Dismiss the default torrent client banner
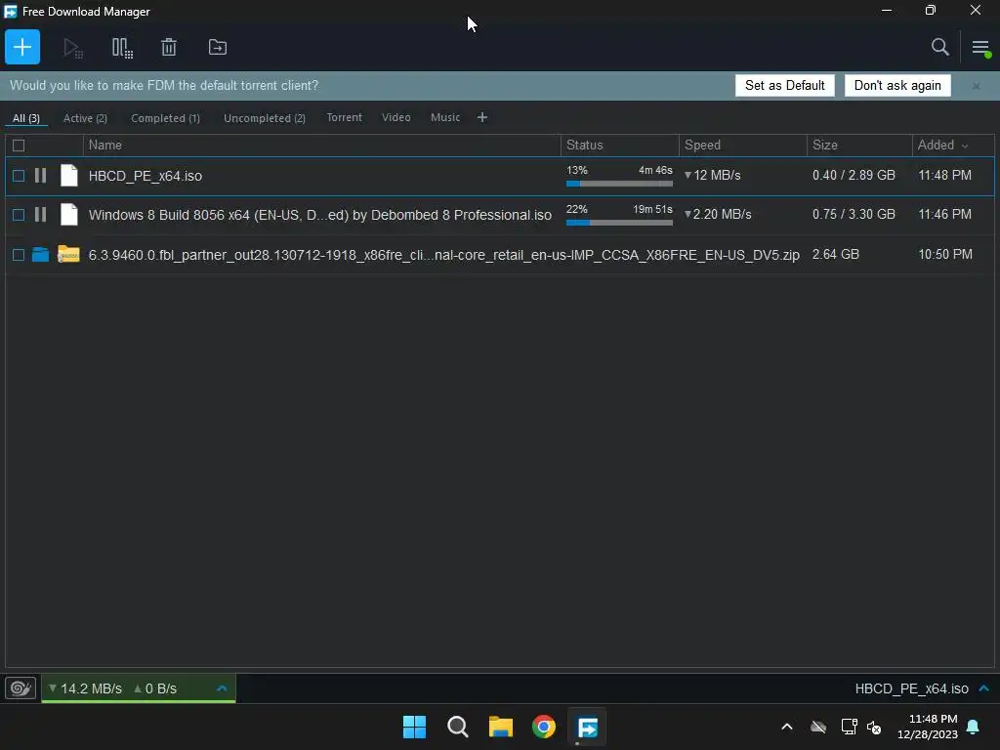The image size is (1000, 750). 976,86
